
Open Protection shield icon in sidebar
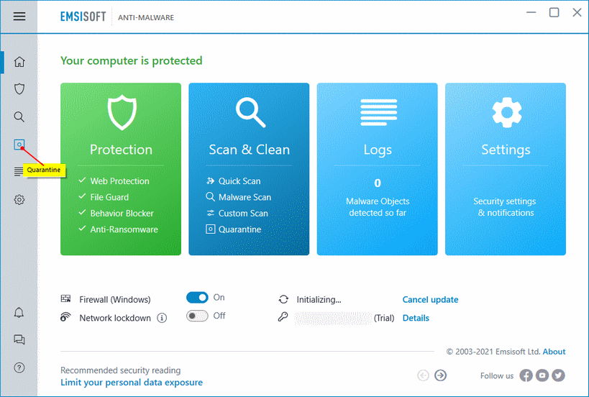coord(19,89)
